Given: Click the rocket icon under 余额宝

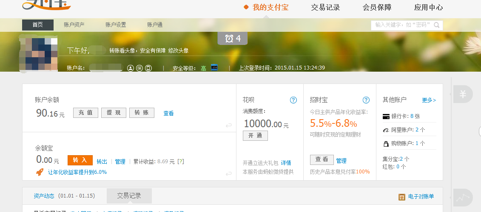Looking at the screenshot, I should pyautogui.click(x=40, y=172).
